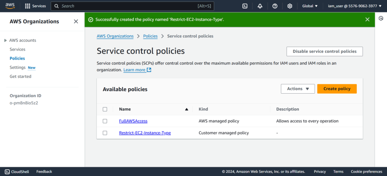
Task: Open the Restrict-EC2-Instance-Type policy link
Action: 145,133
